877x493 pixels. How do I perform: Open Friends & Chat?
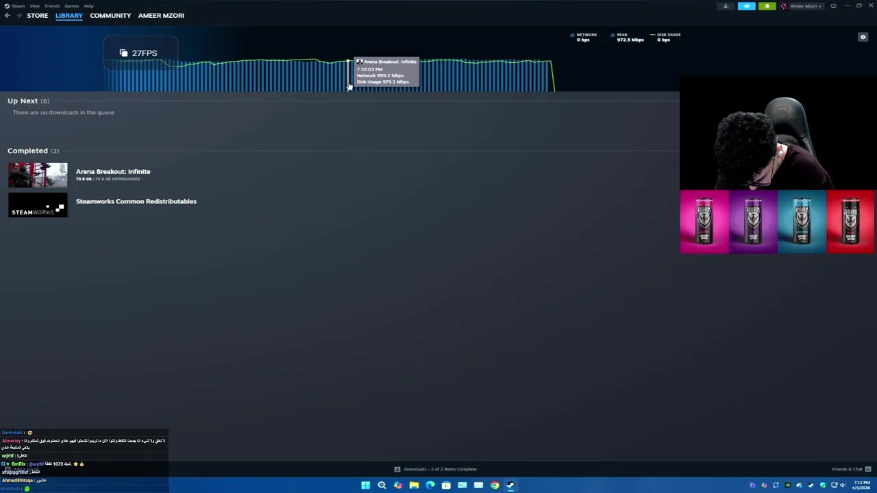pos(847,469)
